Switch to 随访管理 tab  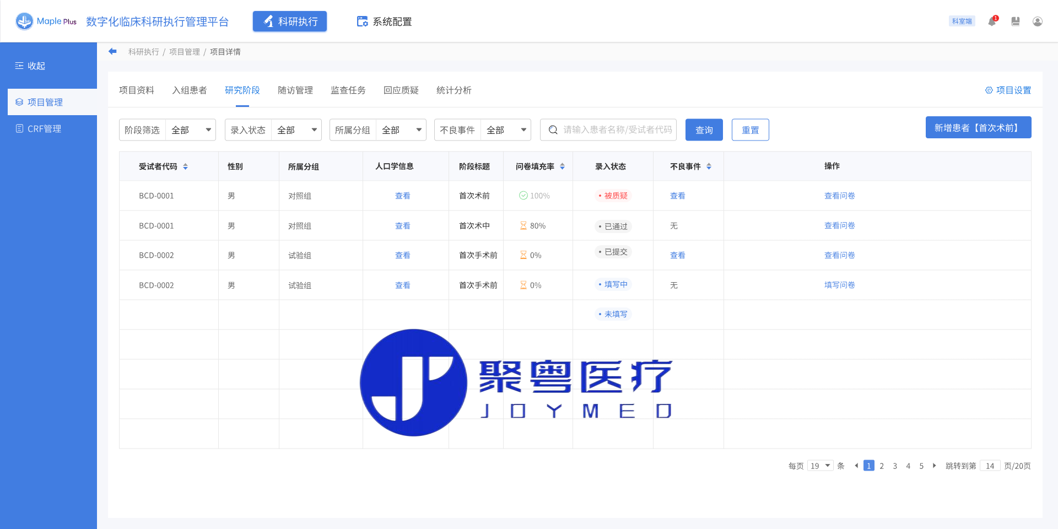click(295, 90)
